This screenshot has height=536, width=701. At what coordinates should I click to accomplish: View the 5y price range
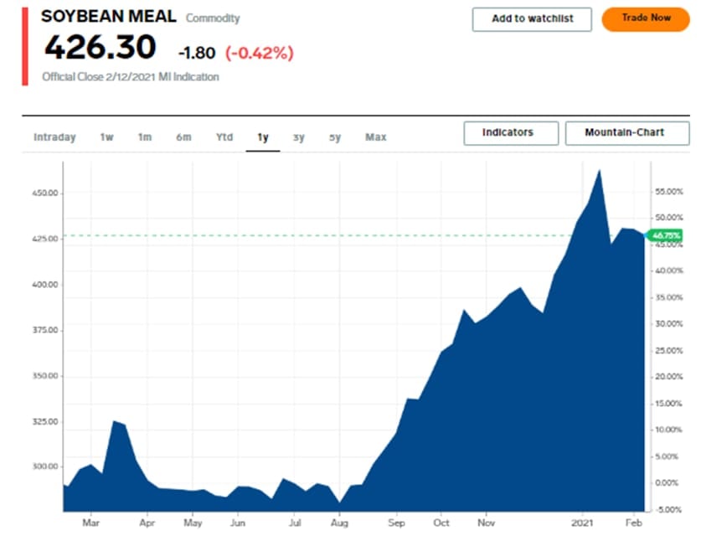[x=335, y=137]
